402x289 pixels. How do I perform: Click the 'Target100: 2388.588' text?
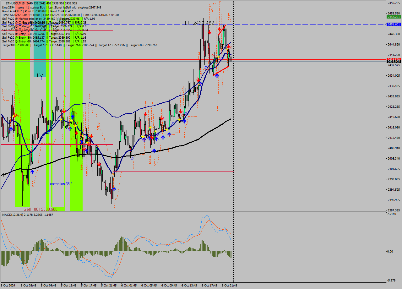click(16, 45)
